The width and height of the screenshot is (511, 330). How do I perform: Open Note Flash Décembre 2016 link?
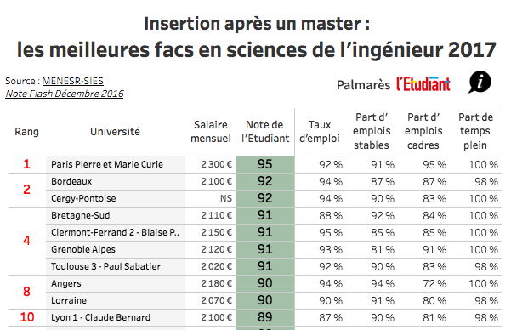click(65, 94)
